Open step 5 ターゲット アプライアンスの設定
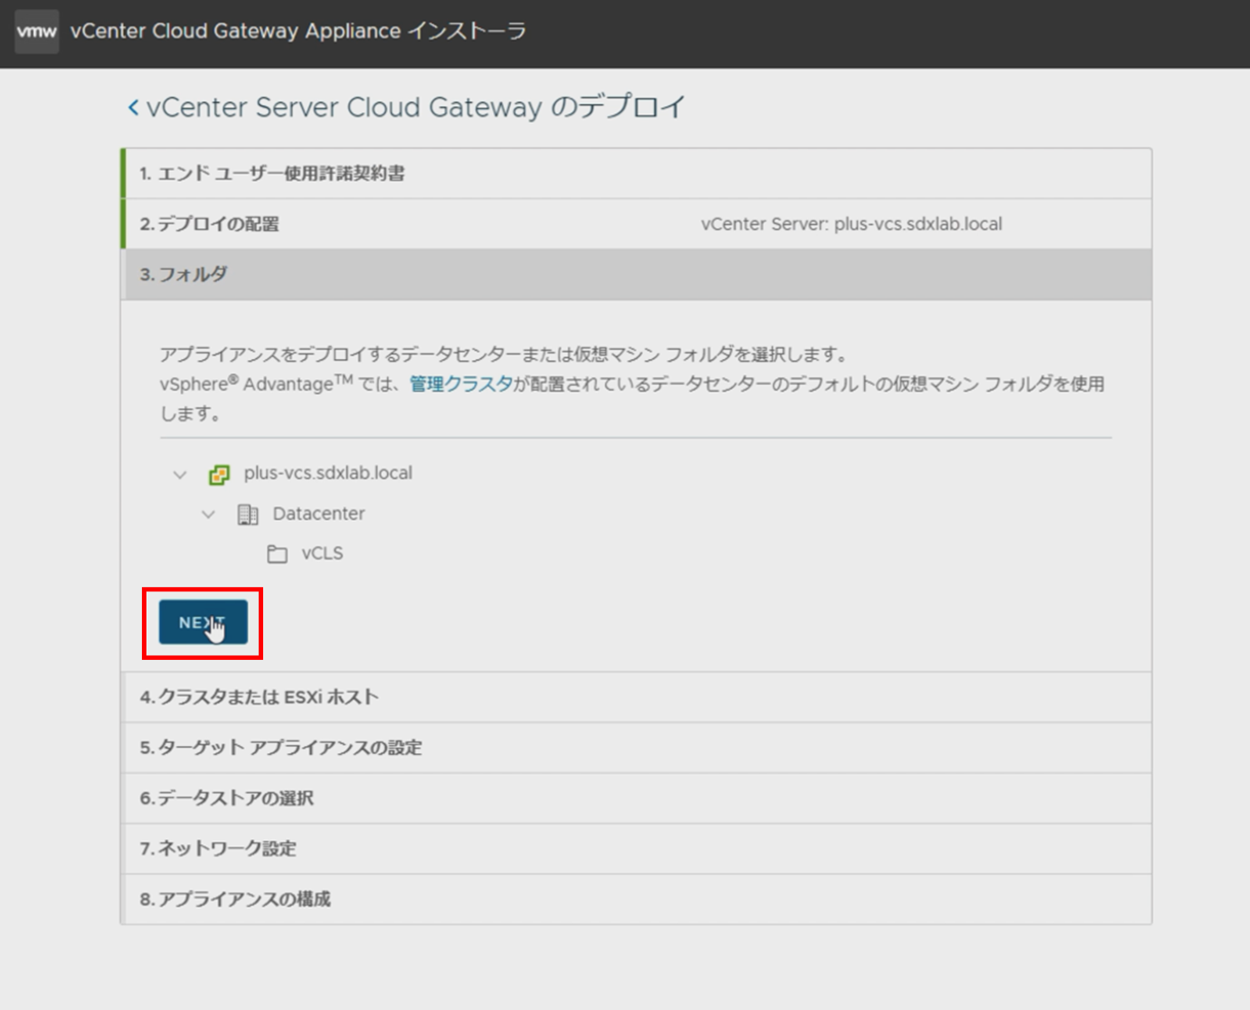This screenshot has height=1010, width=1250. pos(637,748)
